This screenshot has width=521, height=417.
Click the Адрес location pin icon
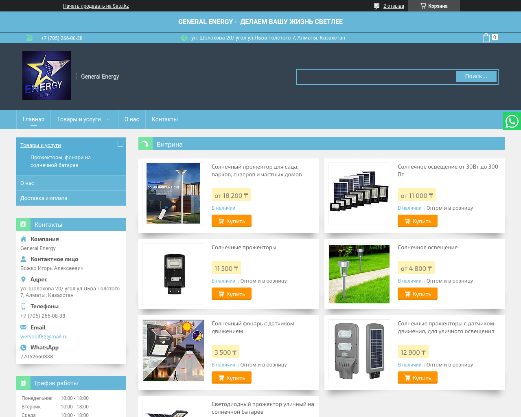tap(24, 279)
